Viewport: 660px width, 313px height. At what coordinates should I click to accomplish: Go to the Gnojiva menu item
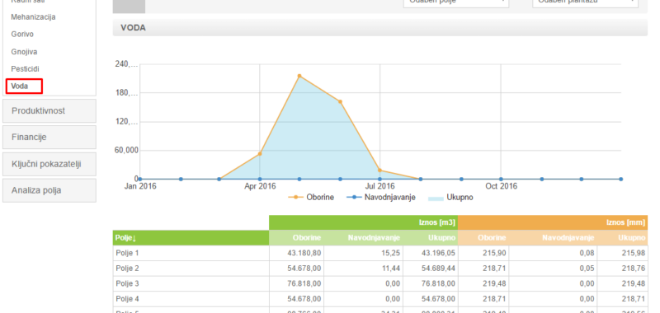[x=24, y=52]
